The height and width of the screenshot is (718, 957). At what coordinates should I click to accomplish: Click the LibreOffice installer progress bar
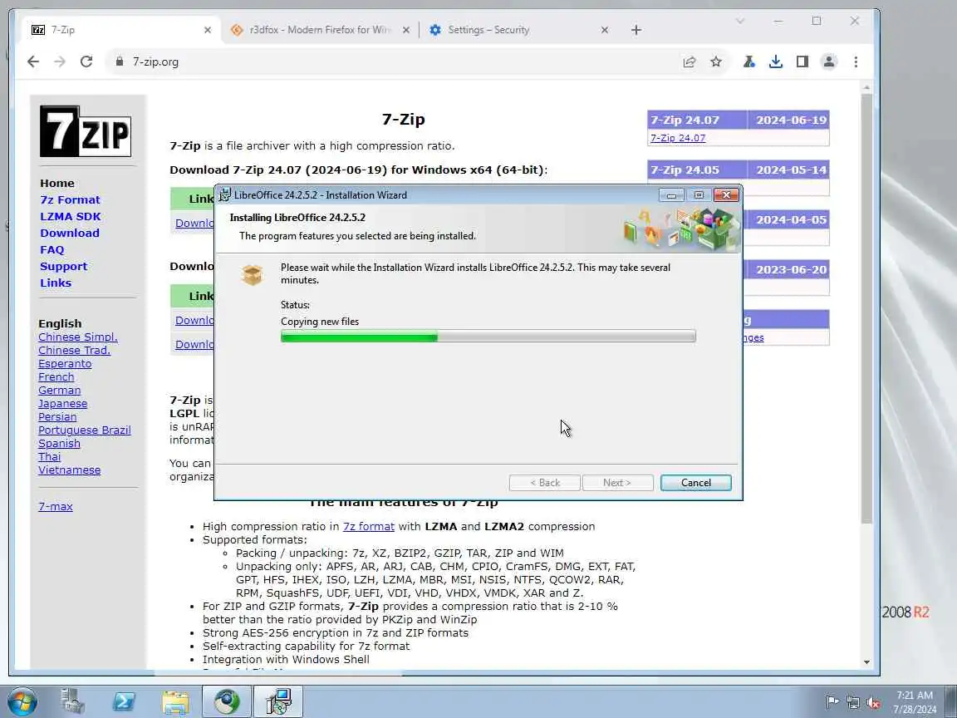(488, 336)
